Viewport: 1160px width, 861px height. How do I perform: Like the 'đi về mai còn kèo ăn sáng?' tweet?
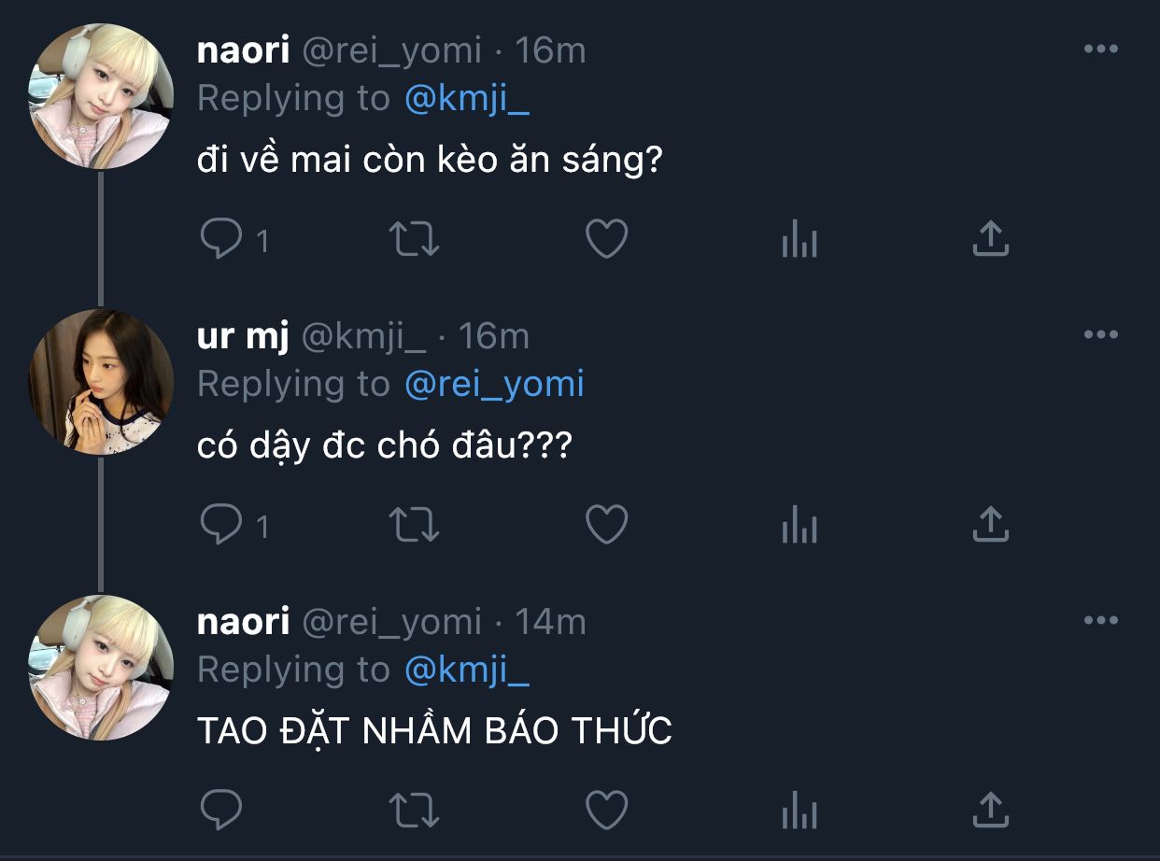(606, 240)
